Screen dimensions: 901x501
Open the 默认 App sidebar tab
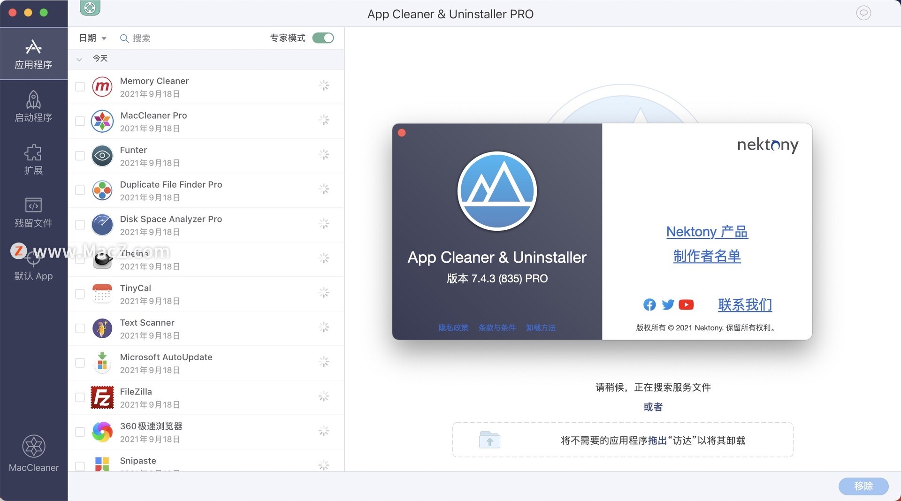pos(33,266)
